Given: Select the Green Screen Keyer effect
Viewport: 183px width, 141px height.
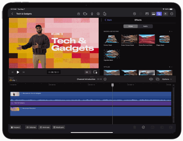Looking at the screenshot, I should click(x=129, y=40).
